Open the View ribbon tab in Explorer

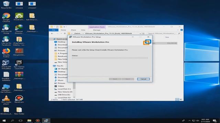coord(83,30)
